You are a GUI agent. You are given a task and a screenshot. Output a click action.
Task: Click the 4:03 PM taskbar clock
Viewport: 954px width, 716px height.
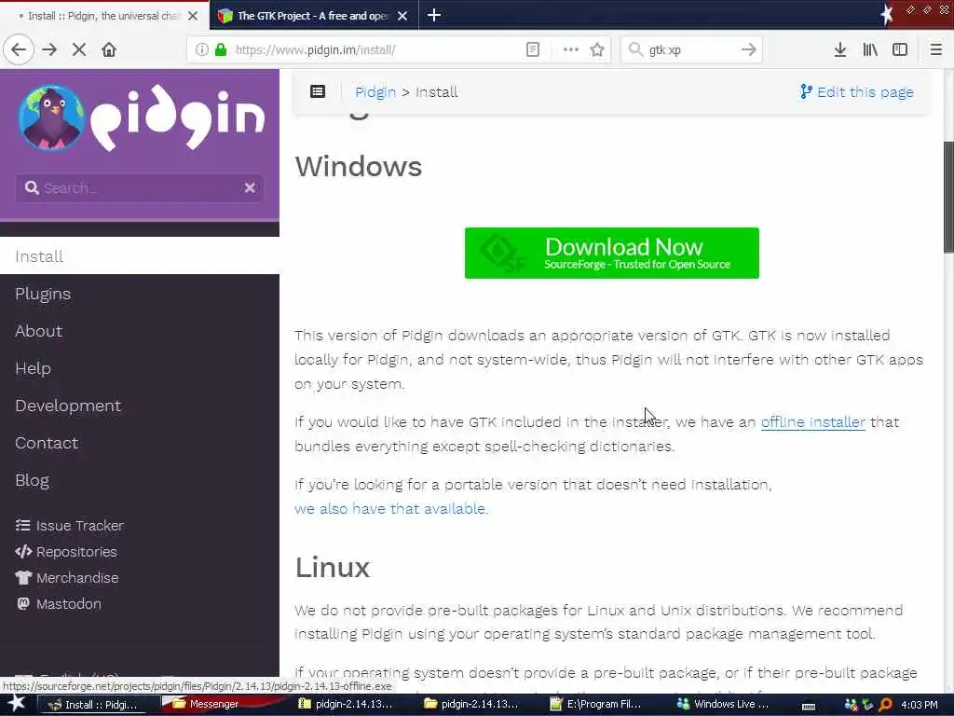pos(919,705)
